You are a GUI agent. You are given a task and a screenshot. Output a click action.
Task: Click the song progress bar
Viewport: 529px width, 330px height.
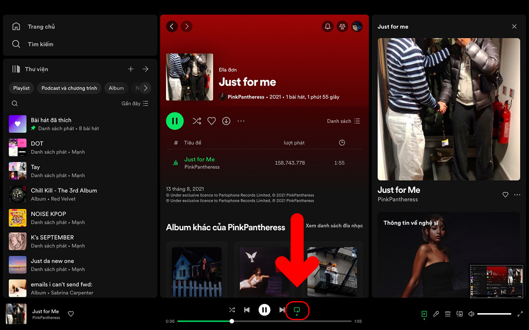coord(264,321)
